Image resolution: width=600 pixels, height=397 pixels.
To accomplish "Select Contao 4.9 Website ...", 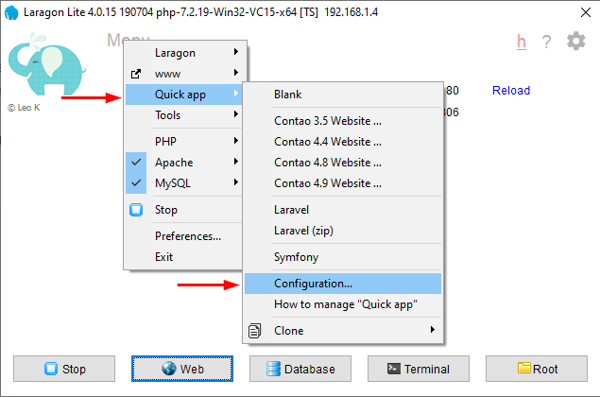I will 343,183.
